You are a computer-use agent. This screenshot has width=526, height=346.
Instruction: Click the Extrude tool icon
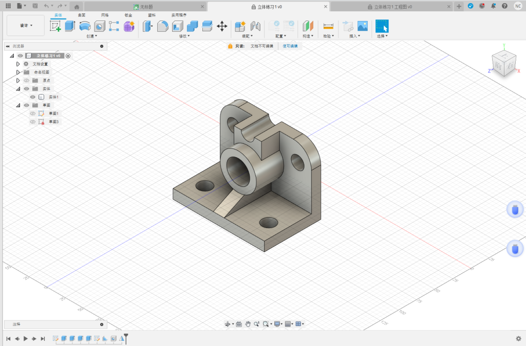tap(70, 26)
